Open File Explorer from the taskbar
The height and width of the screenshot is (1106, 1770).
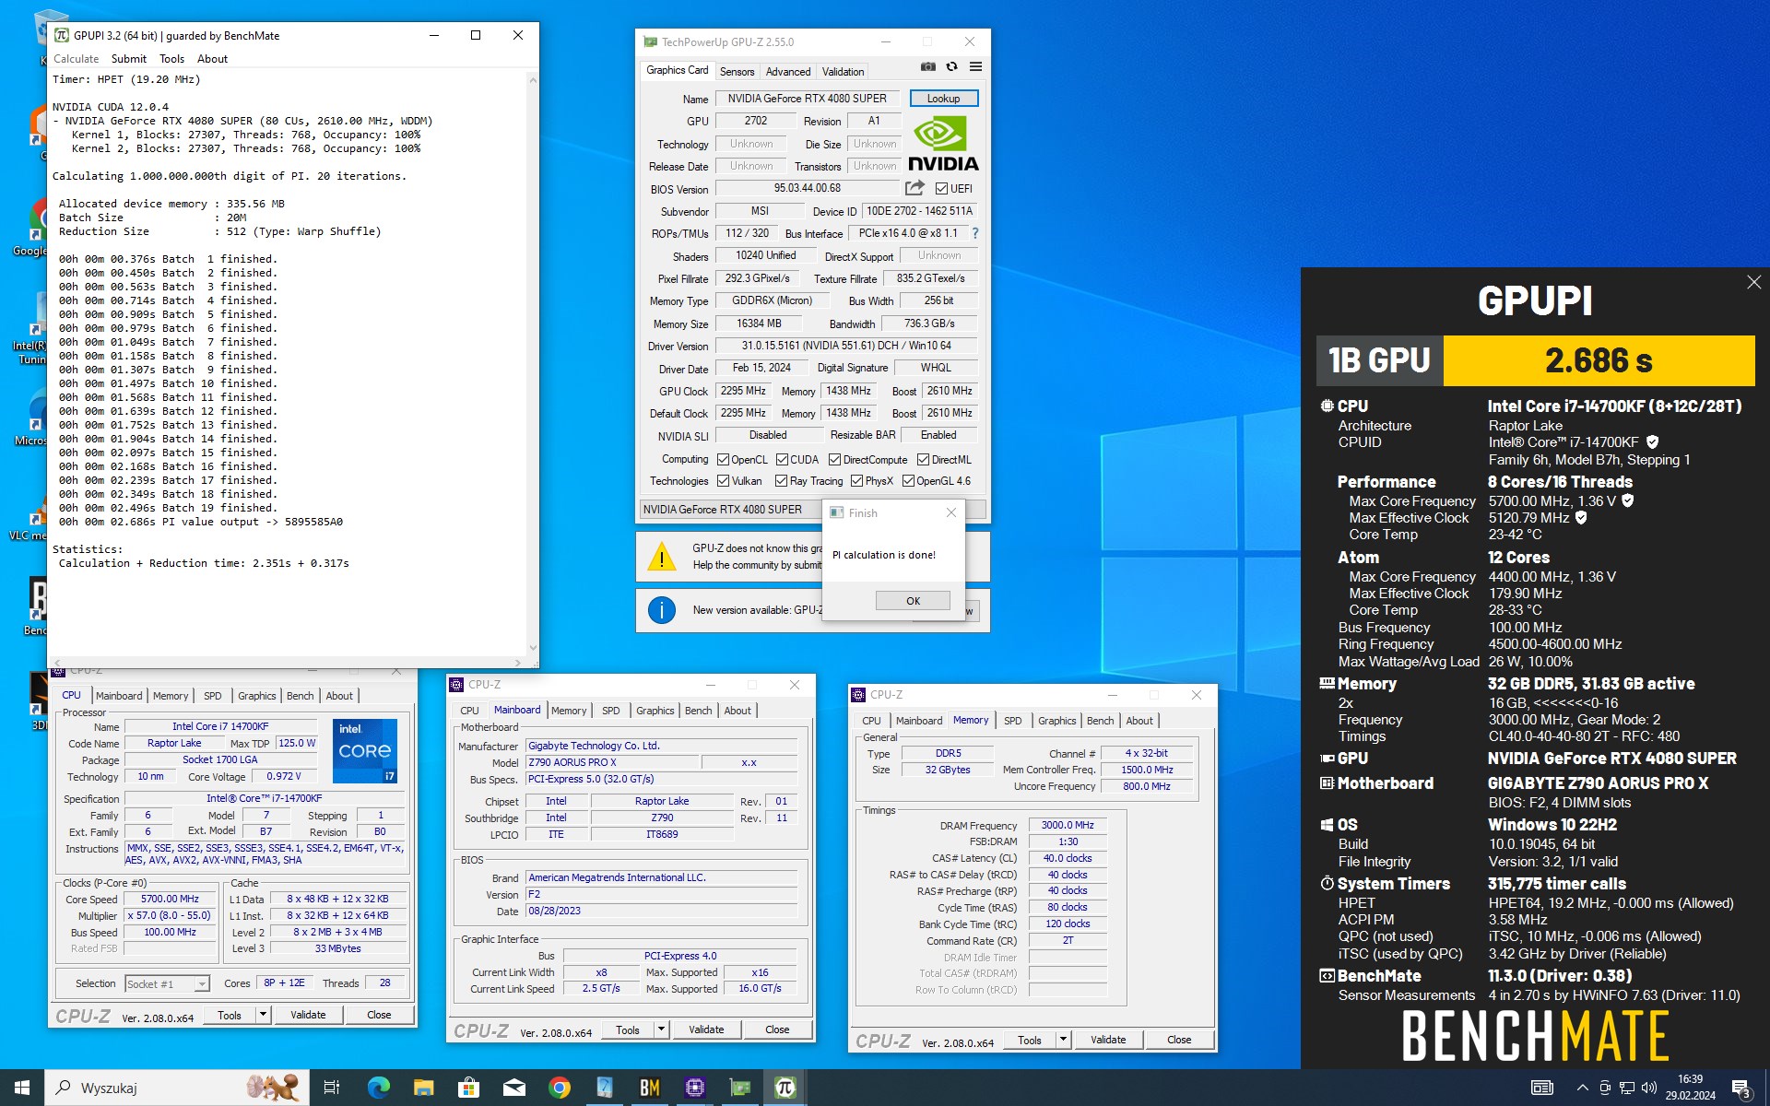(424, 1088)
